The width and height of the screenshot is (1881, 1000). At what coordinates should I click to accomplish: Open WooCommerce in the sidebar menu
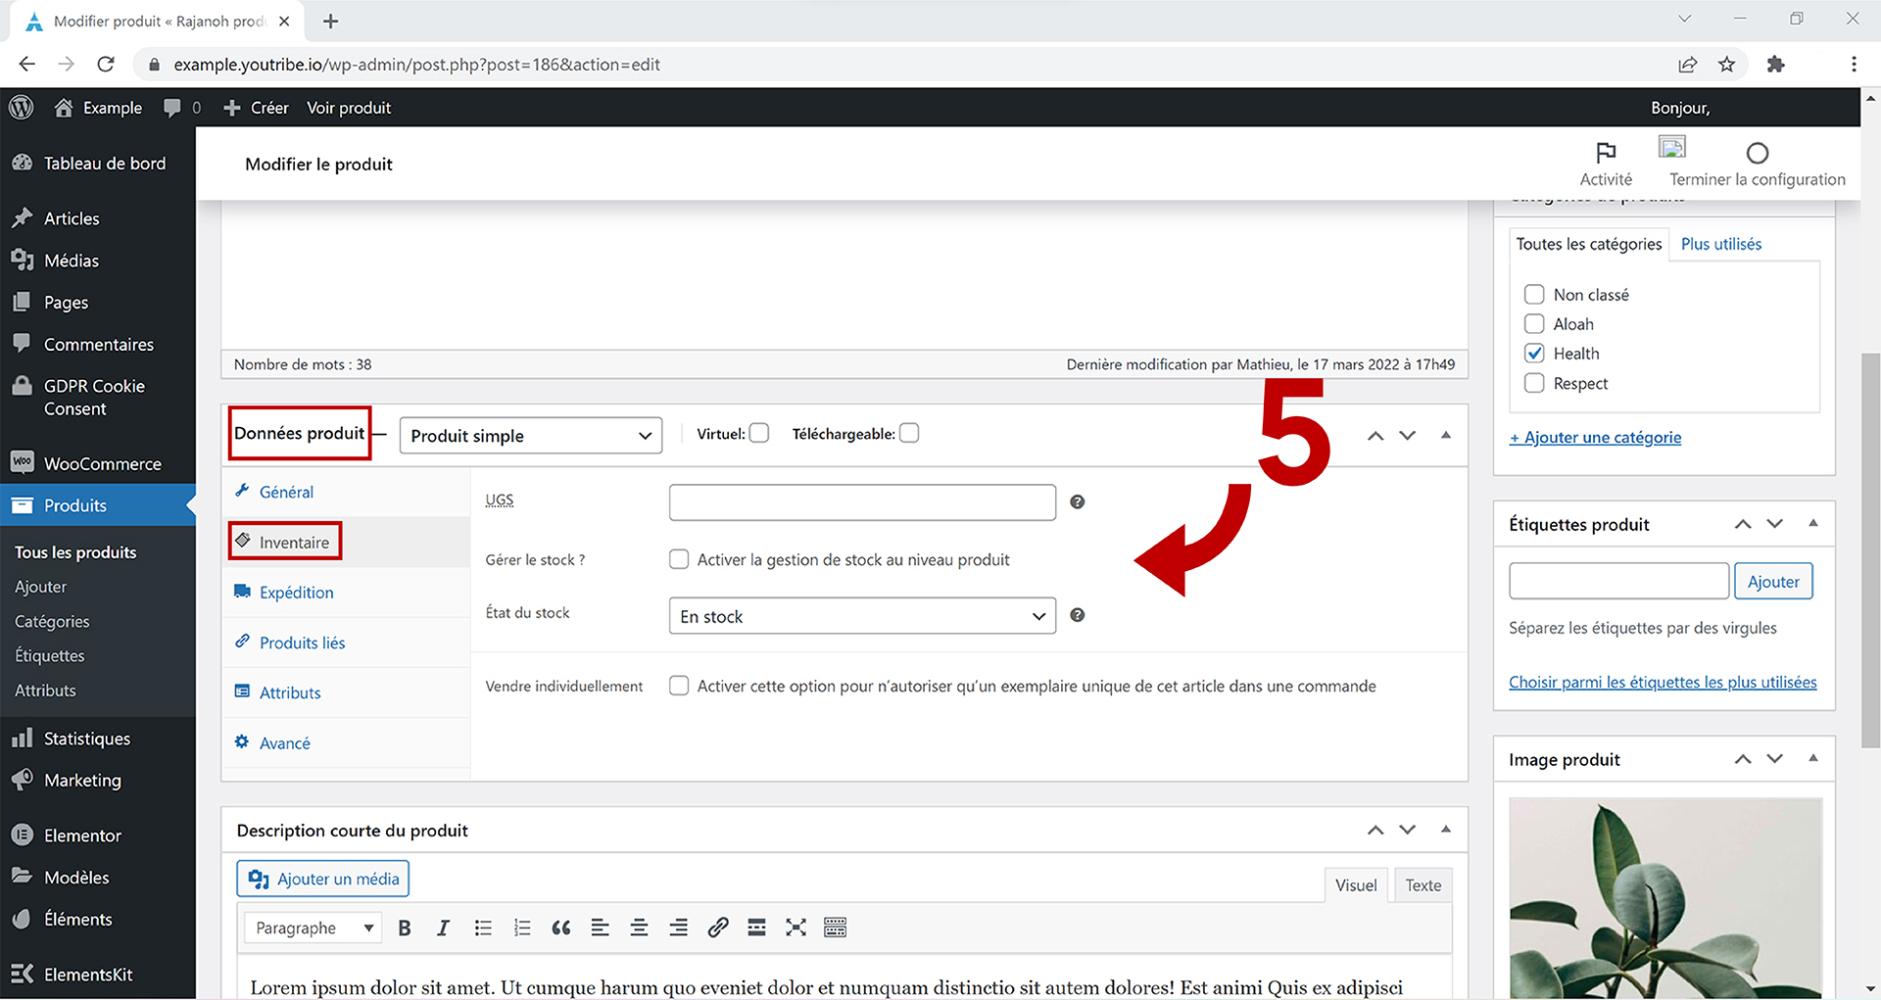(102, 463)
